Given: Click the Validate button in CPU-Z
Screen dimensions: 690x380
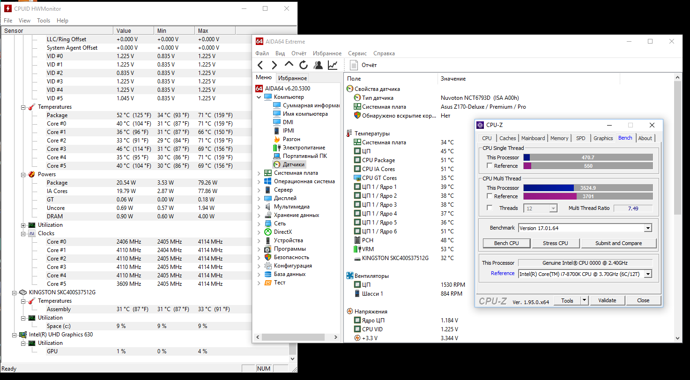Looking at the screenshot, I should [607, 300].
